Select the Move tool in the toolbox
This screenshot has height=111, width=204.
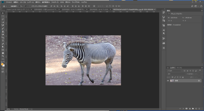point(3,13)
